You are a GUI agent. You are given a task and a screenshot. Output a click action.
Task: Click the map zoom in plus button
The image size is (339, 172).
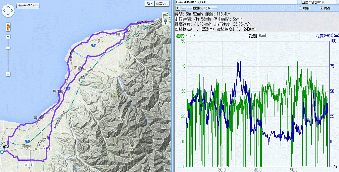pos(8,37)
